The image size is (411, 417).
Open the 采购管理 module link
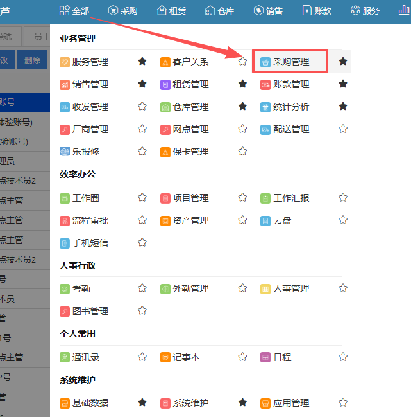[291, 62]
